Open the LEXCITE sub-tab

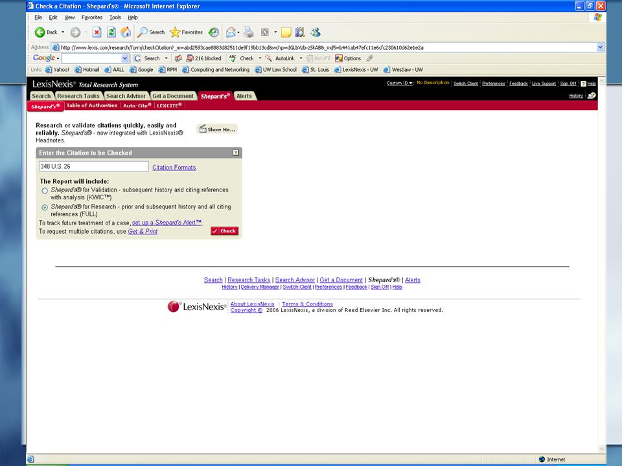coord(169,105)
